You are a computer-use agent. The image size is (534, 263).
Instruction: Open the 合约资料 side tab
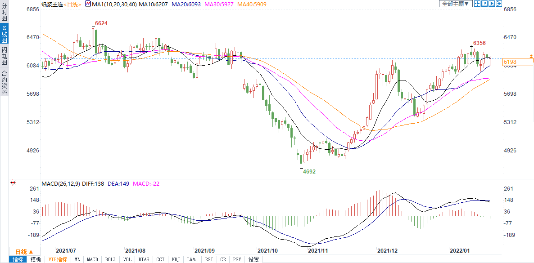tap(4, 83)
